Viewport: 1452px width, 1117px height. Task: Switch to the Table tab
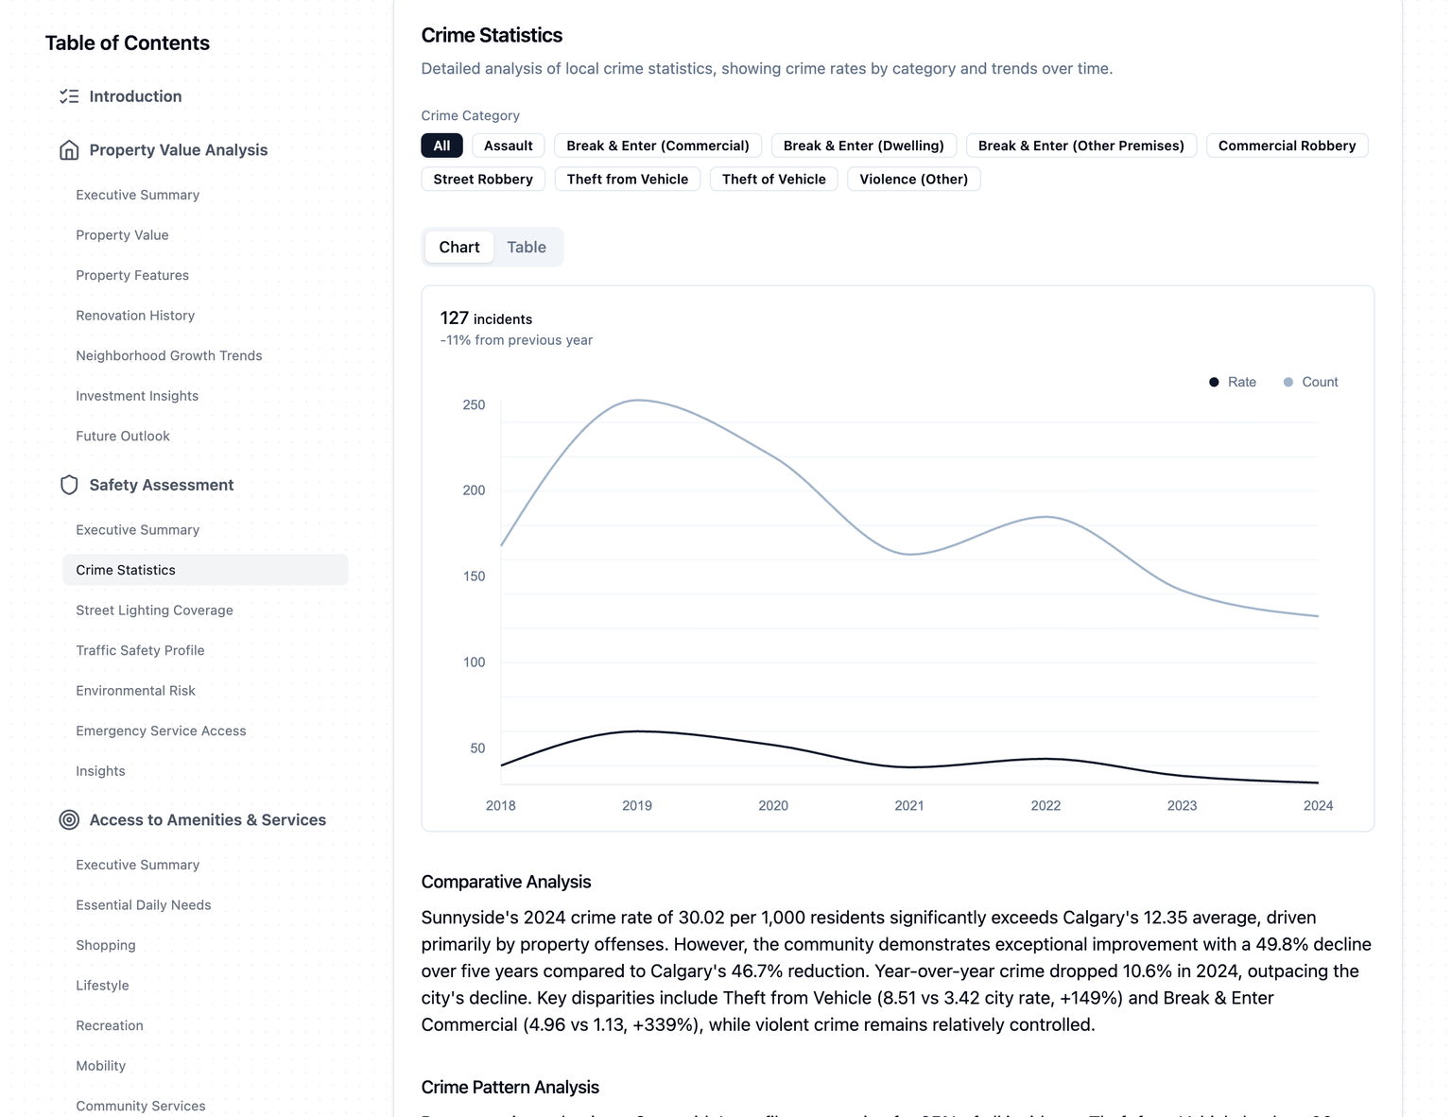click(527, 248)
